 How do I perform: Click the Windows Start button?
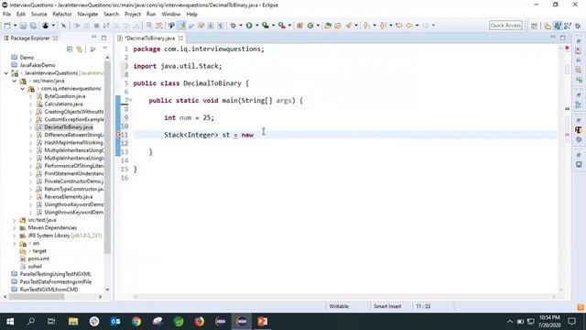(10, 322)
